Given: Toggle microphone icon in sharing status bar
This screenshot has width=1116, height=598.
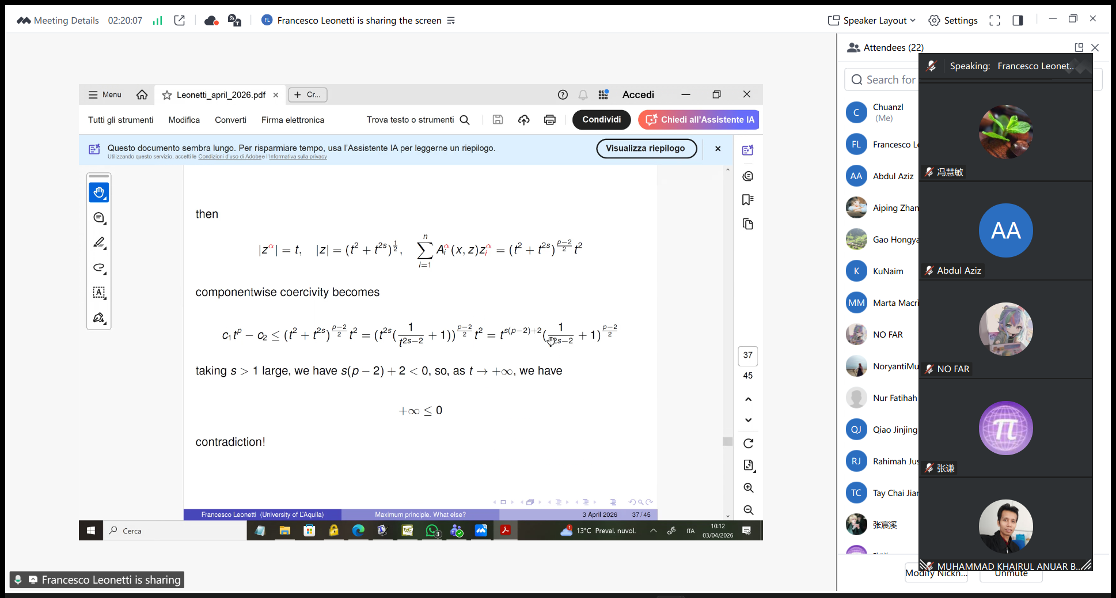Looking at the screenshot, I should (x=18, y=580).
